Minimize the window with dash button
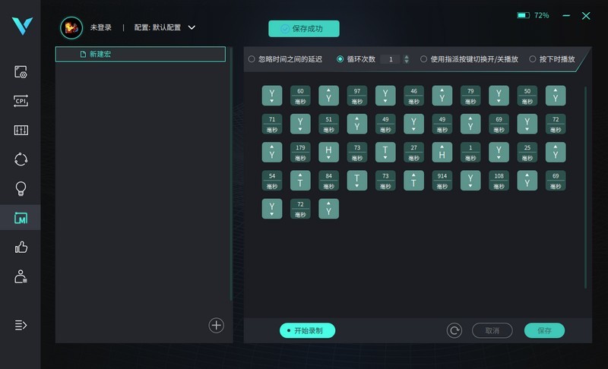 [566, 15]
